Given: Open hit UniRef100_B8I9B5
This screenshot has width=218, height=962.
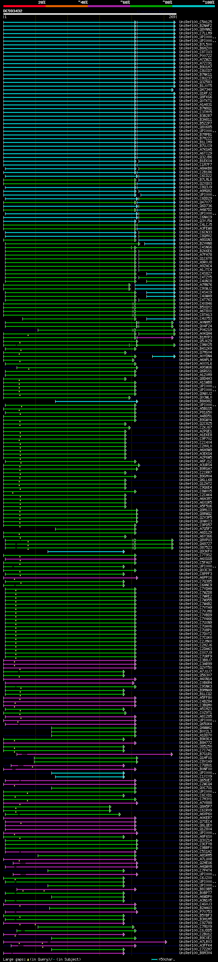Looking at the screenshot, I should [196, 889].
